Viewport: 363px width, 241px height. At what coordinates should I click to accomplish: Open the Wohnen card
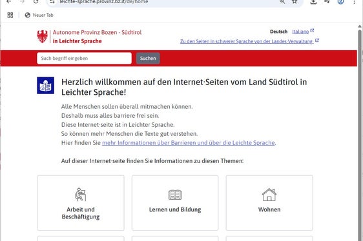[x=269, y=202]
